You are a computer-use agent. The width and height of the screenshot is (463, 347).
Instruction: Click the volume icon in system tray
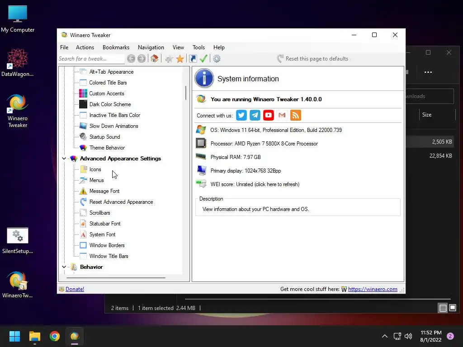pos(408,336)
